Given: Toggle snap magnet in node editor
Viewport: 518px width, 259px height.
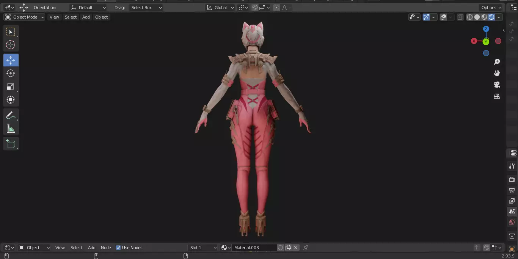Looking at the screenshot, I should pos(486,248).
